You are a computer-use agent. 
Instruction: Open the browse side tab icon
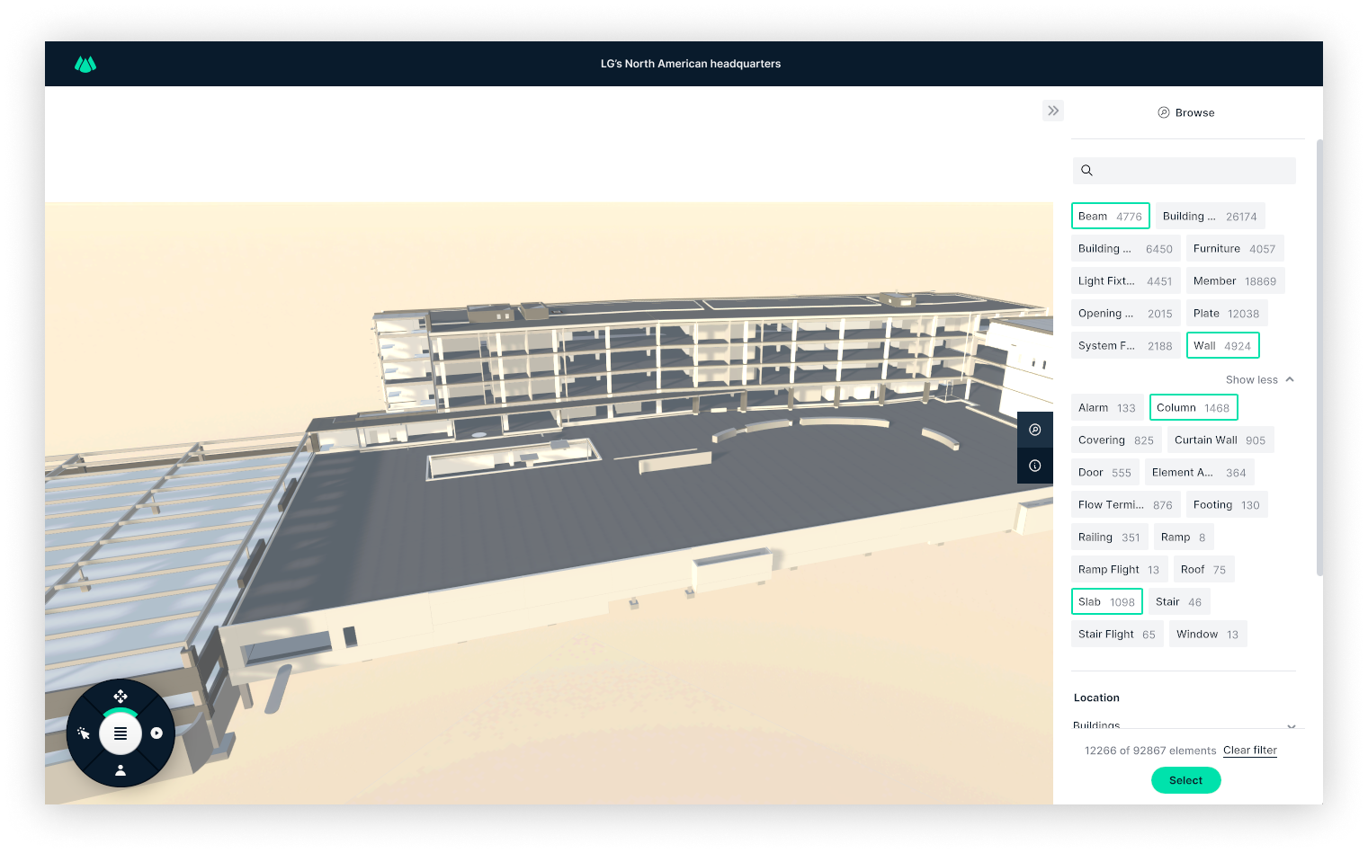1035,430
